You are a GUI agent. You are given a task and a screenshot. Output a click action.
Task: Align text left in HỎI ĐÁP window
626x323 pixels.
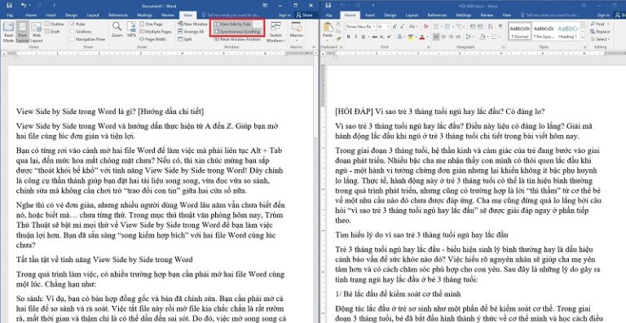click(436, 37)
